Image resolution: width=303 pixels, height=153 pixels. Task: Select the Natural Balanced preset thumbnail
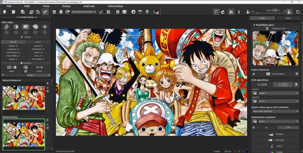[24, 98]
